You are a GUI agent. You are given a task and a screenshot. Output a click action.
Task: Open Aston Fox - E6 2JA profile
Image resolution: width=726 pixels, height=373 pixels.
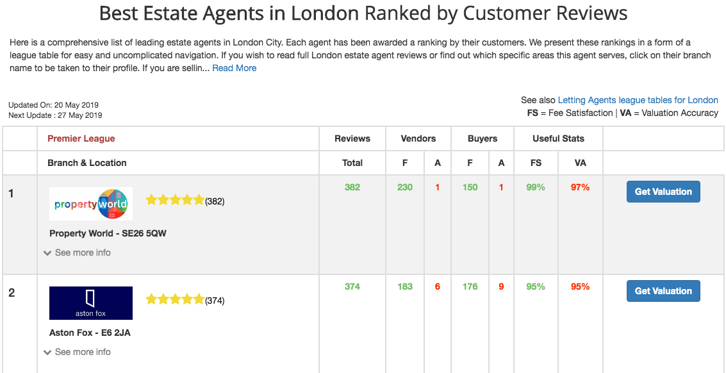click(x=90, y=333)
